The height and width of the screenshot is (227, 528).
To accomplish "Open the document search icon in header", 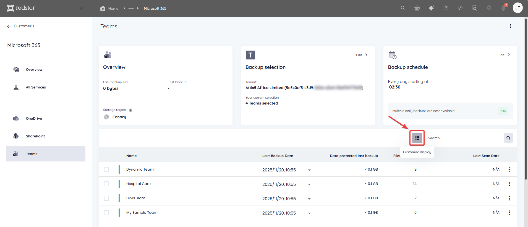I will click(x=475, y=8).
